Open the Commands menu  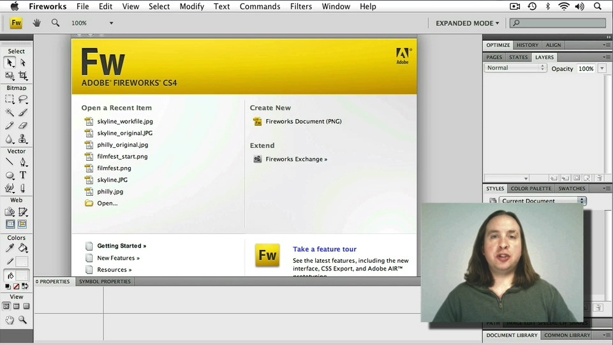260,6
